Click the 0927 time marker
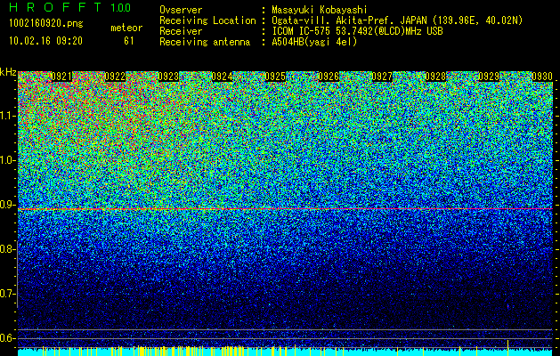 [x=382, y=77]
